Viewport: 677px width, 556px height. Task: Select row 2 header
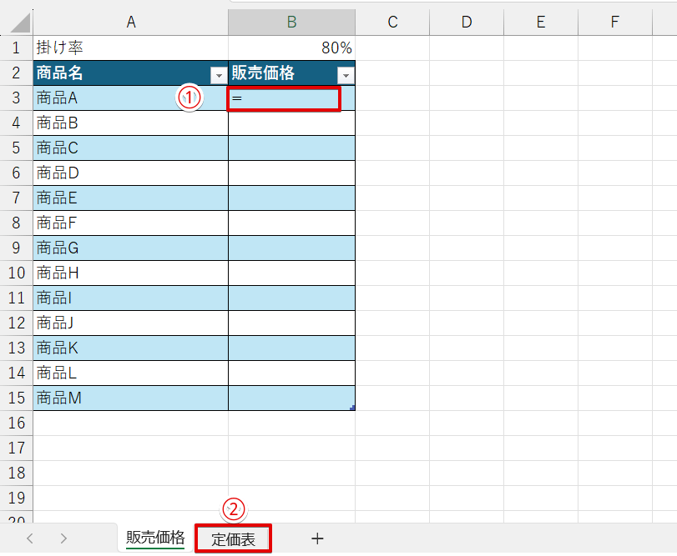tap(17, 73)
